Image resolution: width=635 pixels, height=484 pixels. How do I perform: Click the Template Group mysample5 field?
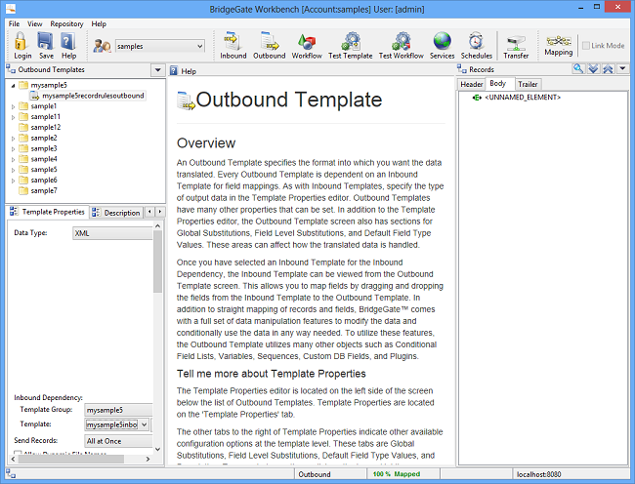point(118,410)
